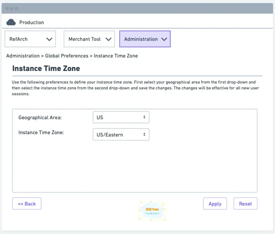Image resolution: width=275 pixels, height=234 pixels.
Task: Click the SFCC Tales logo badge
Action: click(152, 211)
